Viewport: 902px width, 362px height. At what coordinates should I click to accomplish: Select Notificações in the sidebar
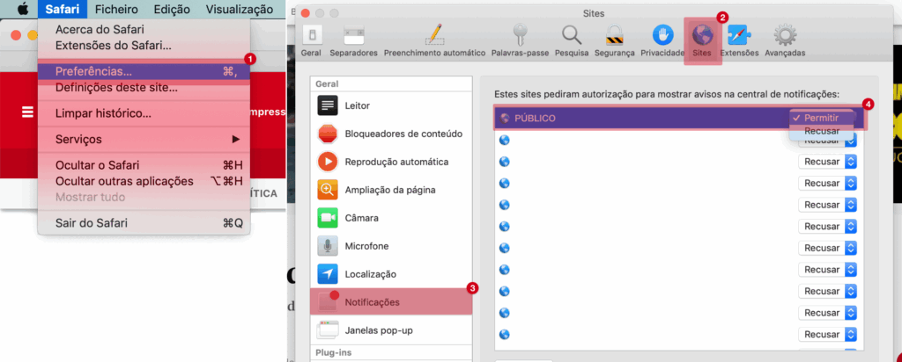[391, 301]
